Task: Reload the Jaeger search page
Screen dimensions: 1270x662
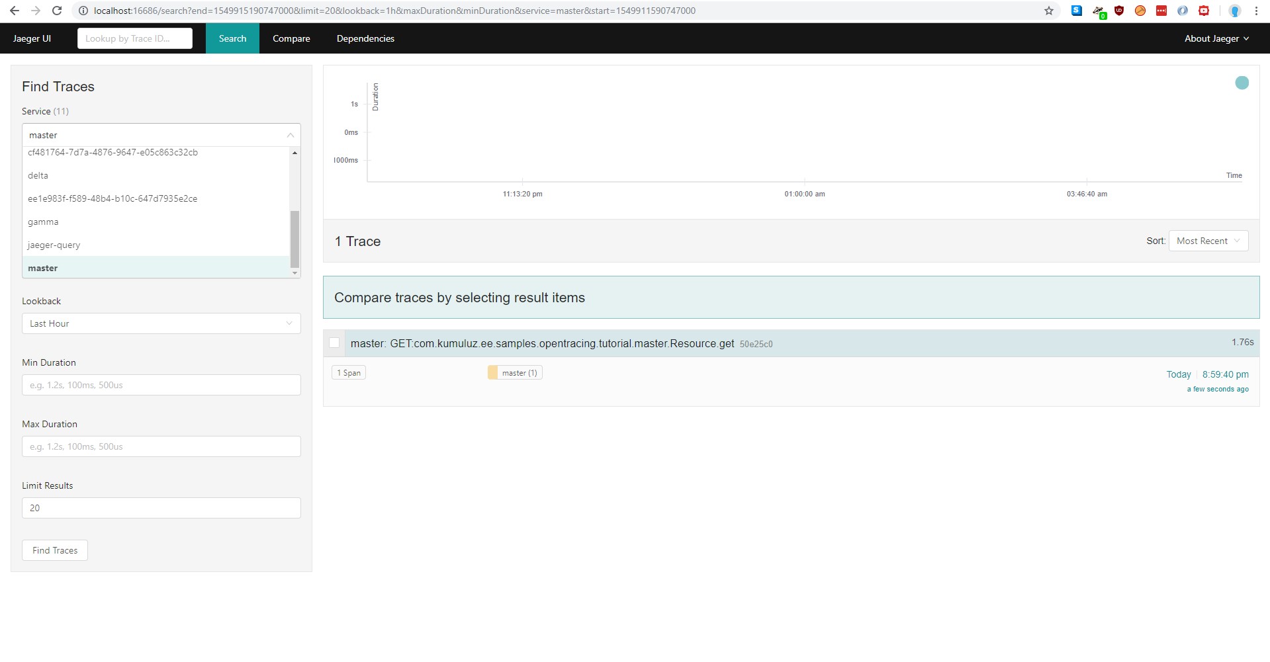Action: coord(57,11)
